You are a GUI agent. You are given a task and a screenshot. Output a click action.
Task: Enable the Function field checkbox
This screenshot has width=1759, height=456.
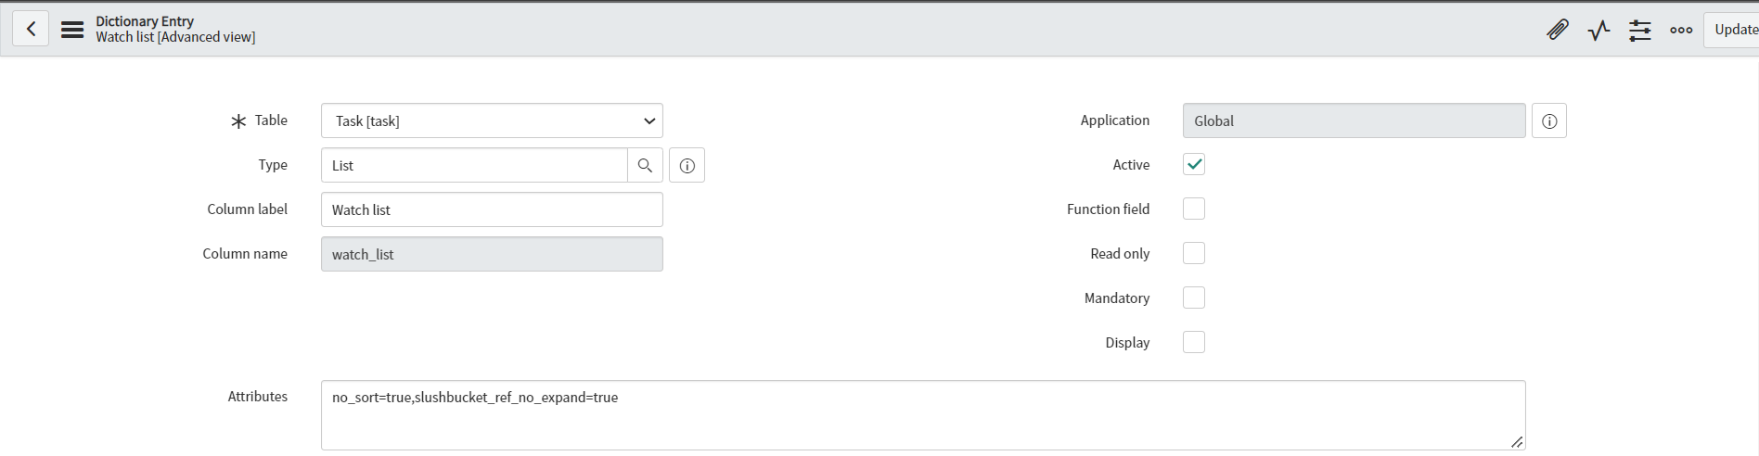1194,209
